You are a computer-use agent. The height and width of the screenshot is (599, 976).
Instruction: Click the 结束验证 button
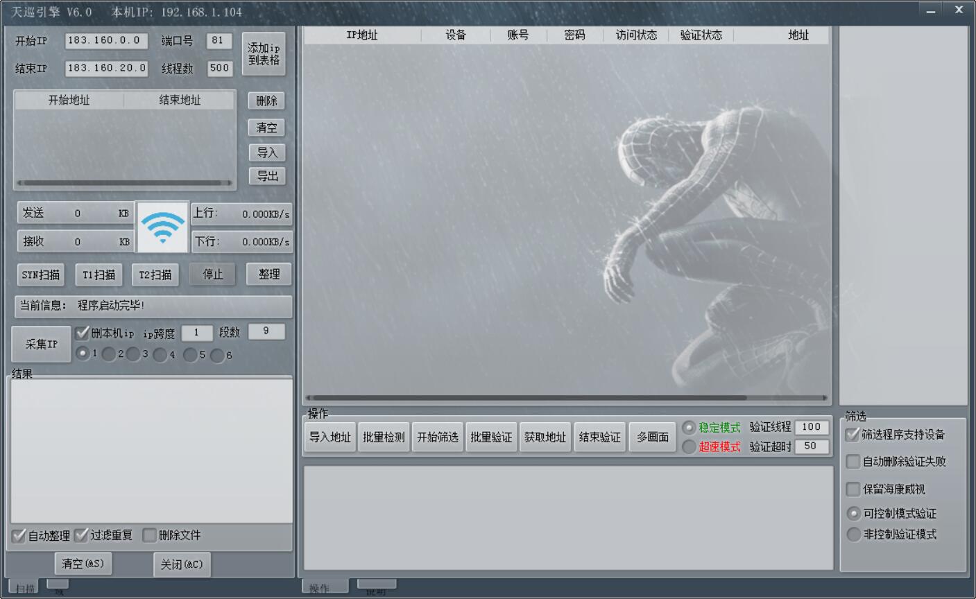[x=600, y=437]
